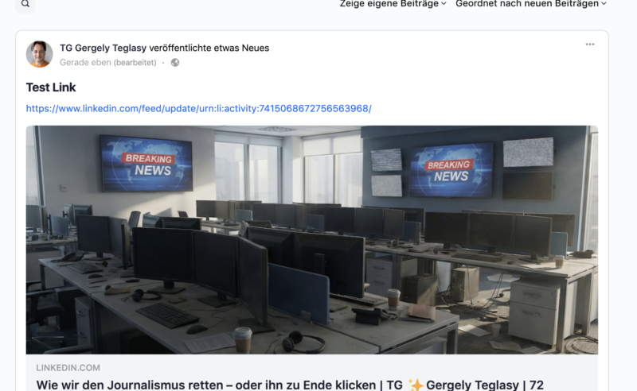637x391 pixels.
Task: Click the sparkle emoji in the article title
Action: pyautogui.click(x=416, y=385)
